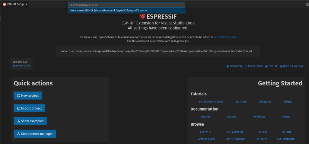The width and height of the screenshot is (309, 144).
Task: Click the Select framework to use field
Action: pyautogui.click(x=126, y=5)
